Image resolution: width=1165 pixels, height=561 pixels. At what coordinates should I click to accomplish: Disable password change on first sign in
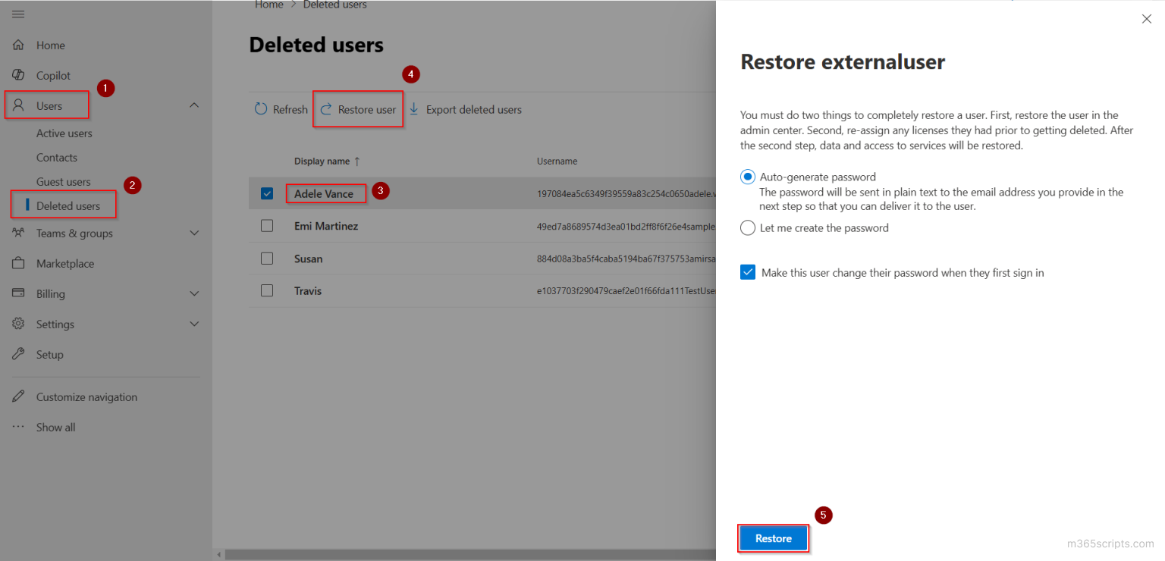(748, 271)
